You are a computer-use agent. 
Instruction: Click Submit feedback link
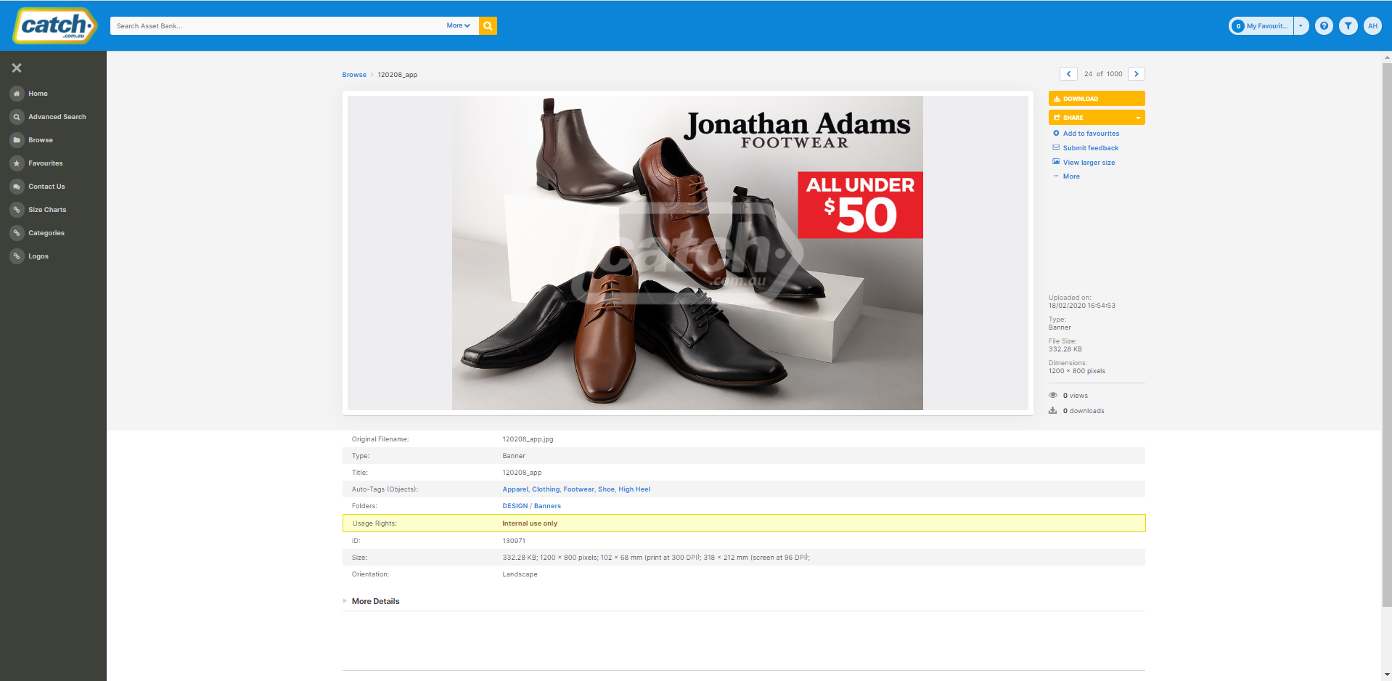click(1091, 148)
